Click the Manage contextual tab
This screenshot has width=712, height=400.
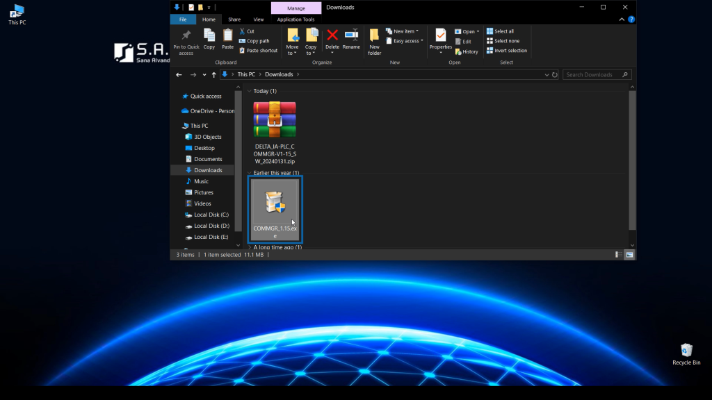pos(296,8)
